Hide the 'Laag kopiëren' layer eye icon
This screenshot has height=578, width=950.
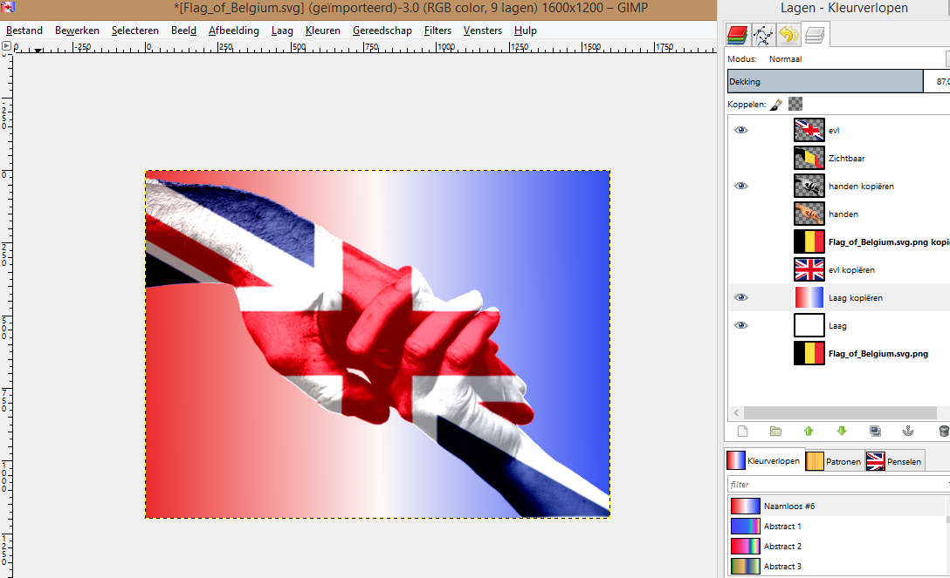(x=741, y=297)
